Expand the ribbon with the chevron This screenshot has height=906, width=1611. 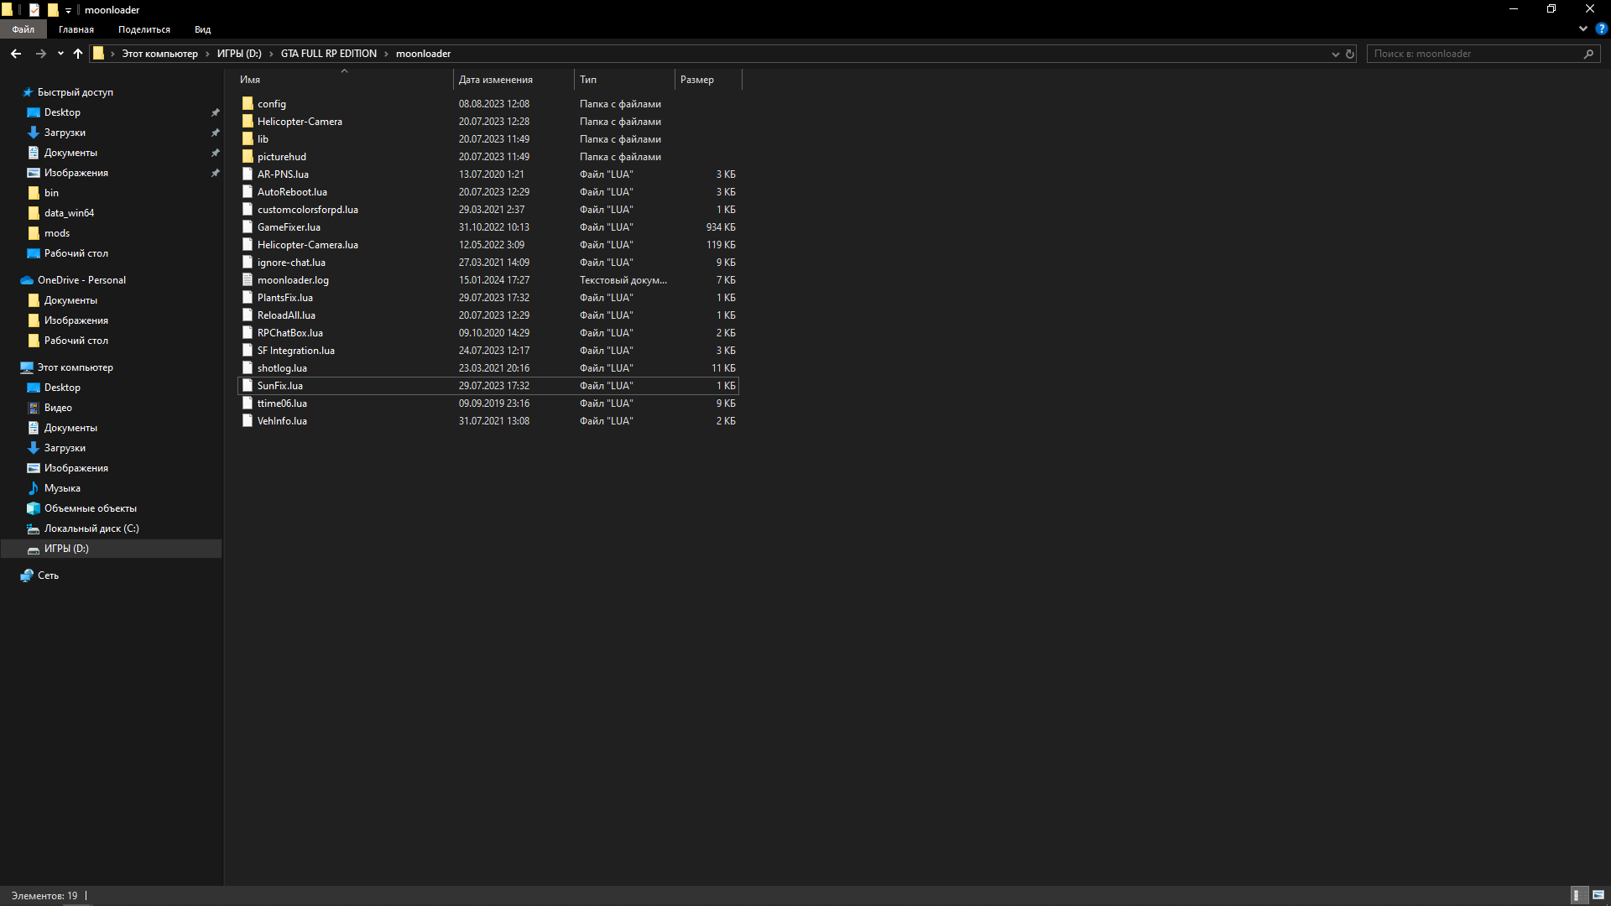(x=1583, y=29)
